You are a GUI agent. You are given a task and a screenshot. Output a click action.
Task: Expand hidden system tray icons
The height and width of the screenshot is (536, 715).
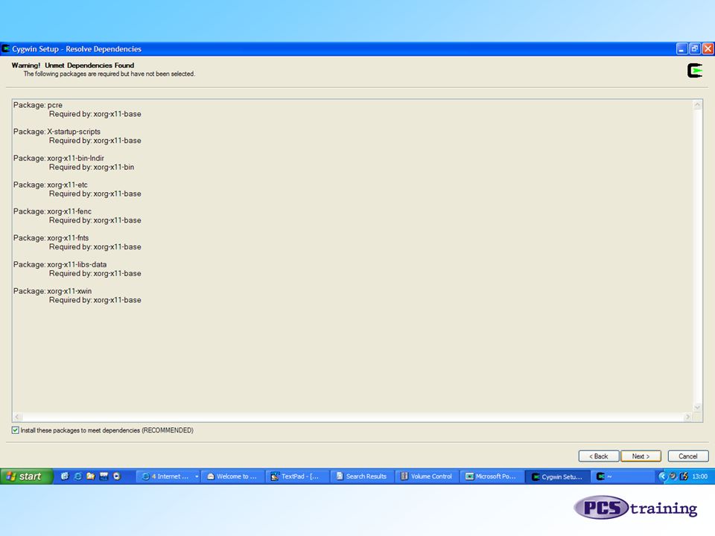[662, 476]
